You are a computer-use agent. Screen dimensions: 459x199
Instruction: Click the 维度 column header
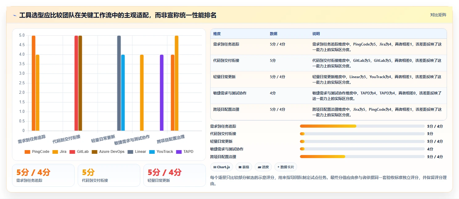pos(217,34)
